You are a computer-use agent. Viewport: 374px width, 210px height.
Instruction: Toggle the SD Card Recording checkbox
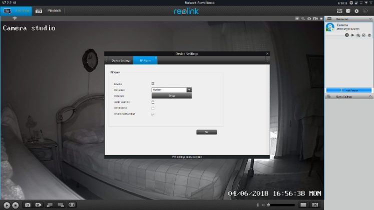pyautogui.click(x=153, y=114)
